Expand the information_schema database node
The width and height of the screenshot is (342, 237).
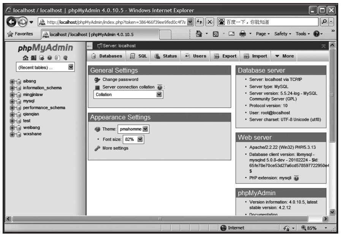[x=12, y=88]
